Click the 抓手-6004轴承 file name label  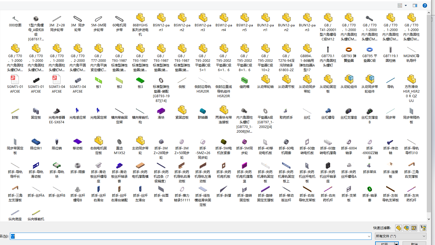pyautogui.click(x=349, y=151)
